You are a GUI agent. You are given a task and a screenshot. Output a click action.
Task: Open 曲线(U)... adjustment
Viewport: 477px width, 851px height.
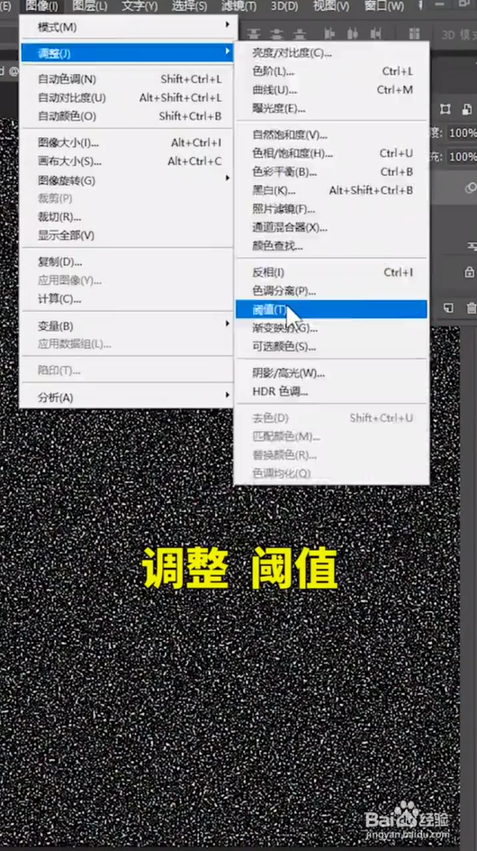coord(331,89)
